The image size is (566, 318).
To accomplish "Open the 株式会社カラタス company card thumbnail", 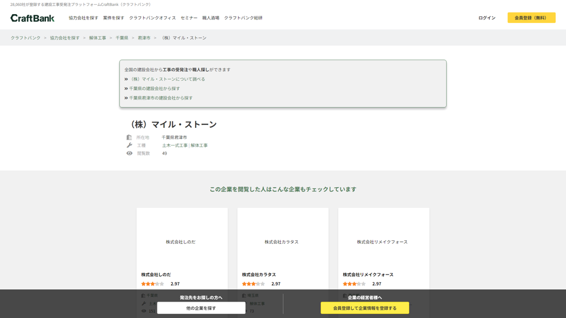I will [282, 241].
